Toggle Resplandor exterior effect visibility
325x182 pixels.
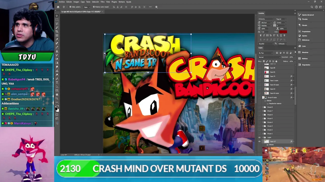268,104
